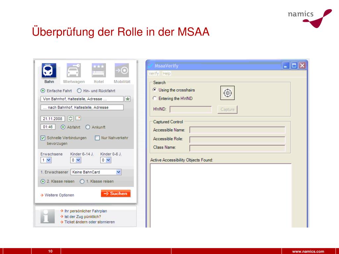
Task: Click the information 'i' icon
Action: coord(47,216)
